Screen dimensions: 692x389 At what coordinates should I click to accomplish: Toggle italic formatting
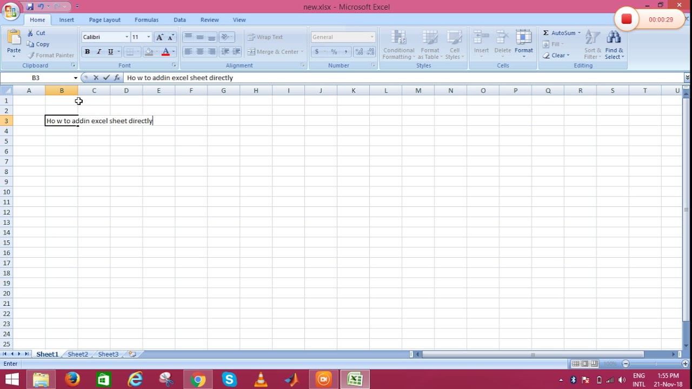click(x=99, y=51)
